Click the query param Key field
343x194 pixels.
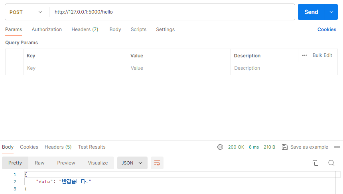(x=75, y=69)
